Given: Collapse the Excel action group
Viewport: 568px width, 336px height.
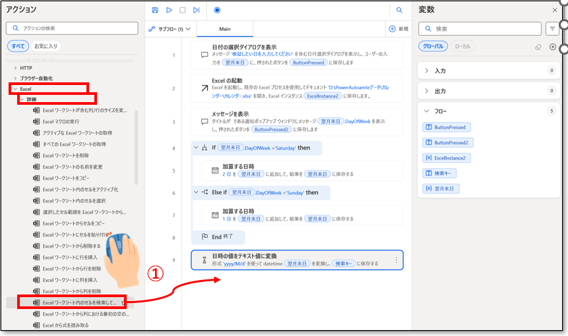Looking at the screenshot, I should (15, 88).
